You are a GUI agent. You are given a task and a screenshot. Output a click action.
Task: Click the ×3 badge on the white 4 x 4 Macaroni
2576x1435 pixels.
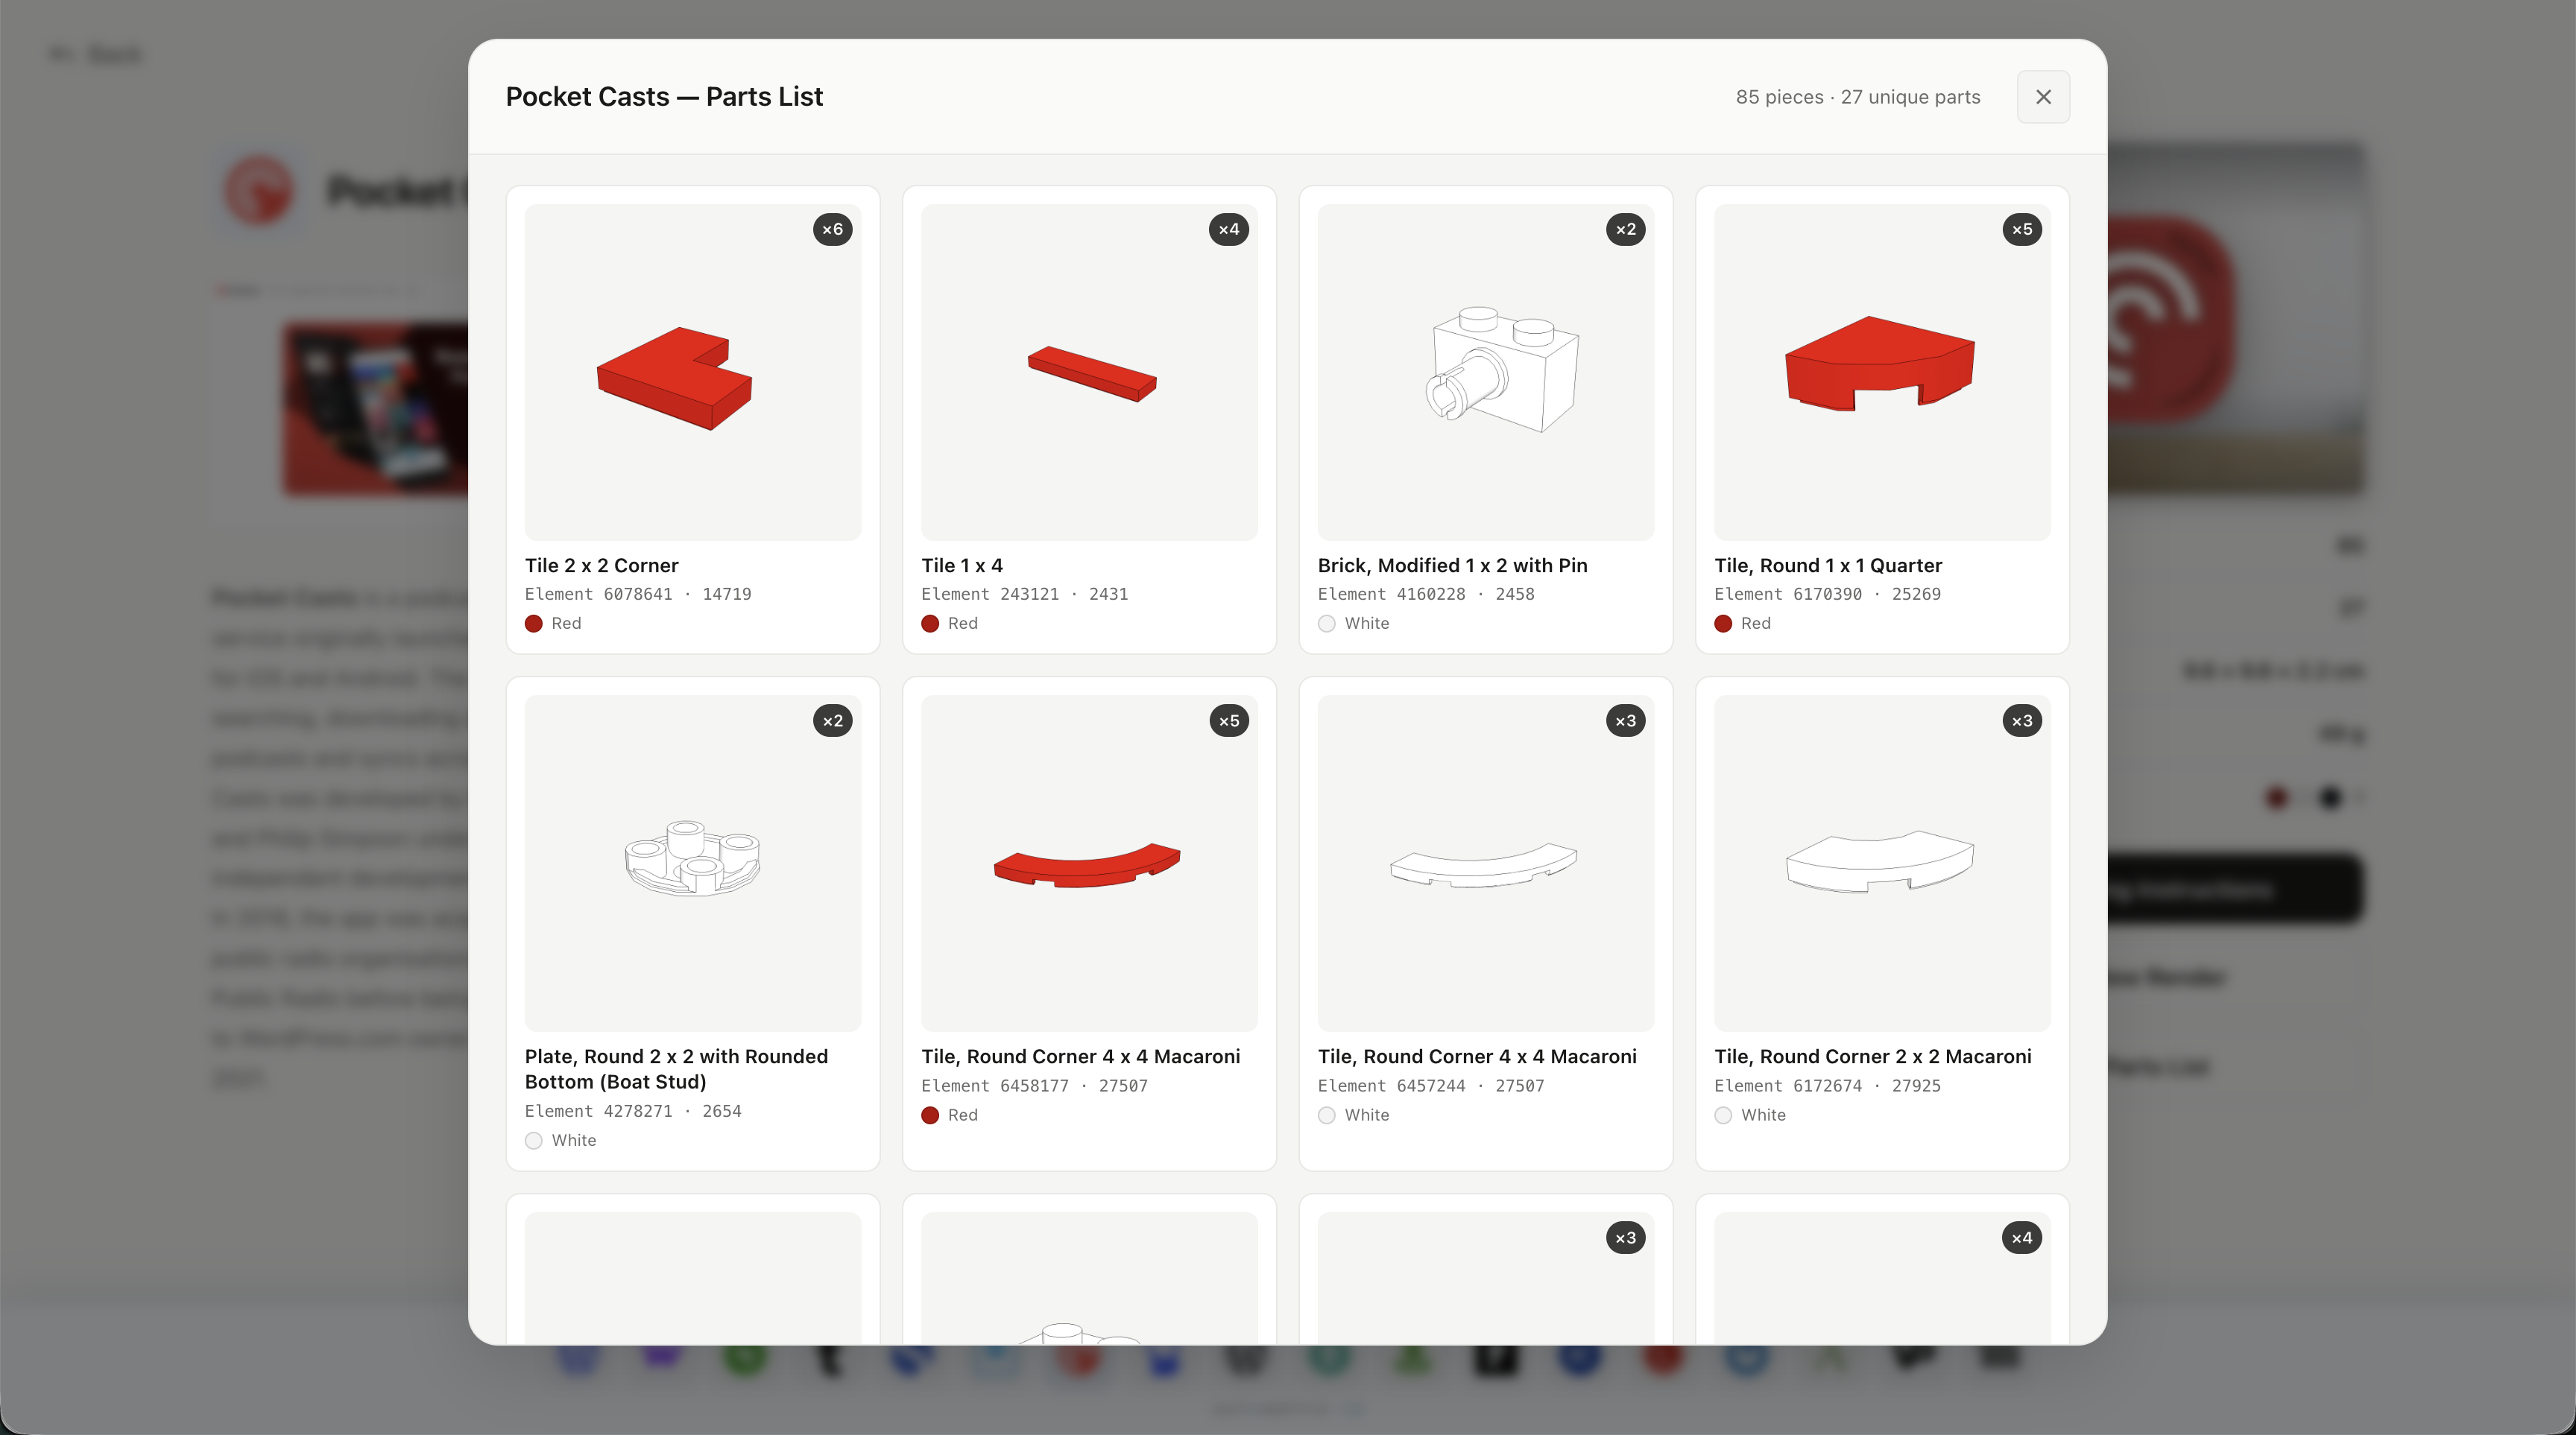coord(1626,720)
